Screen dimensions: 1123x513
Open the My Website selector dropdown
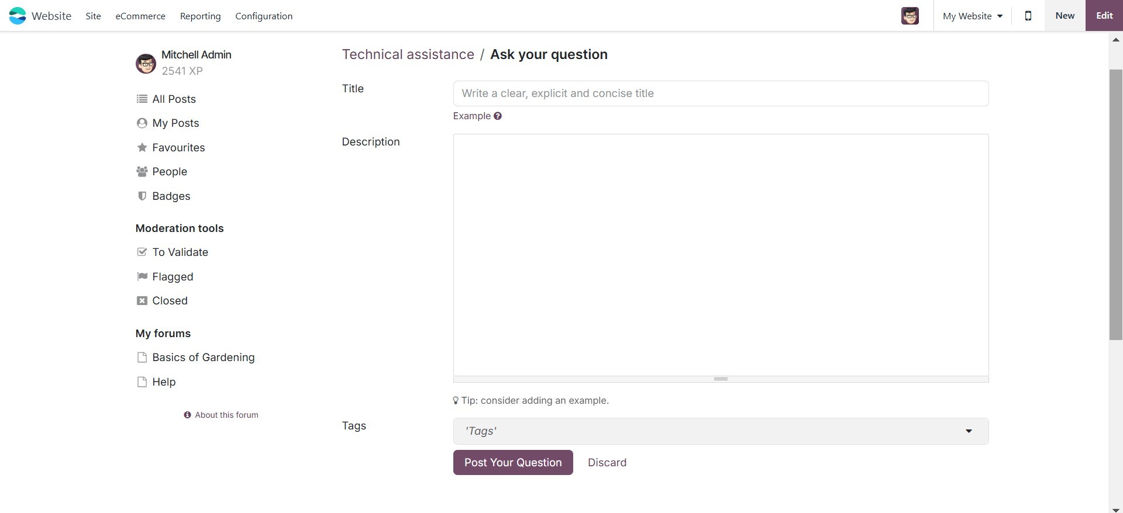(x=972, y=16)
